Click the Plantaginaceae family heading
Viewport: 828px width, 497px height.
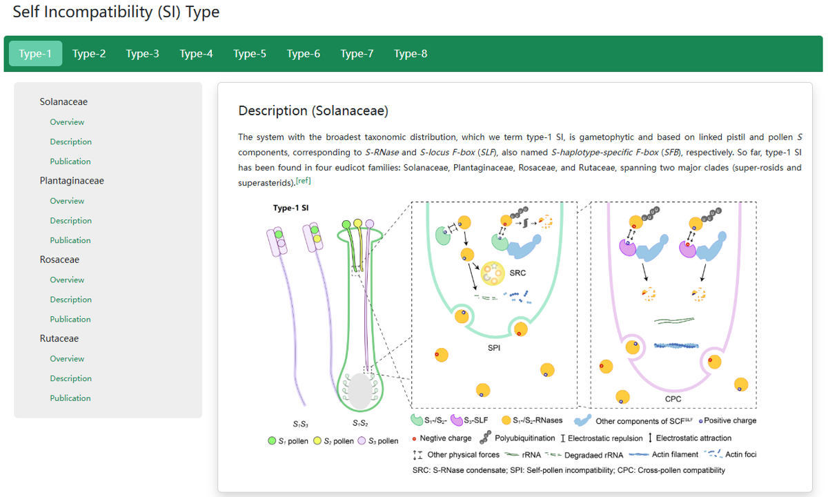(72, 181)
